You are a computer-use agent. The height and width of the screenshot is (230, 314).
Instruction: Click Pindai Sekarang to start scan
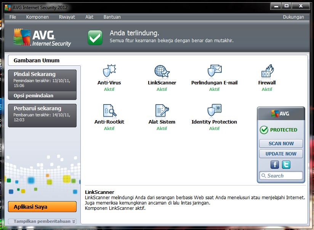click(42, 80)
